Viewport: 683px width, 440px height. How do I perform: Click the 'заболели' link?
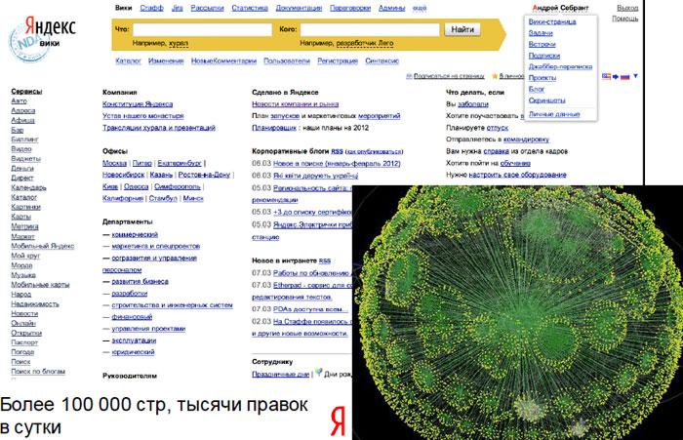tap(473, 104)
